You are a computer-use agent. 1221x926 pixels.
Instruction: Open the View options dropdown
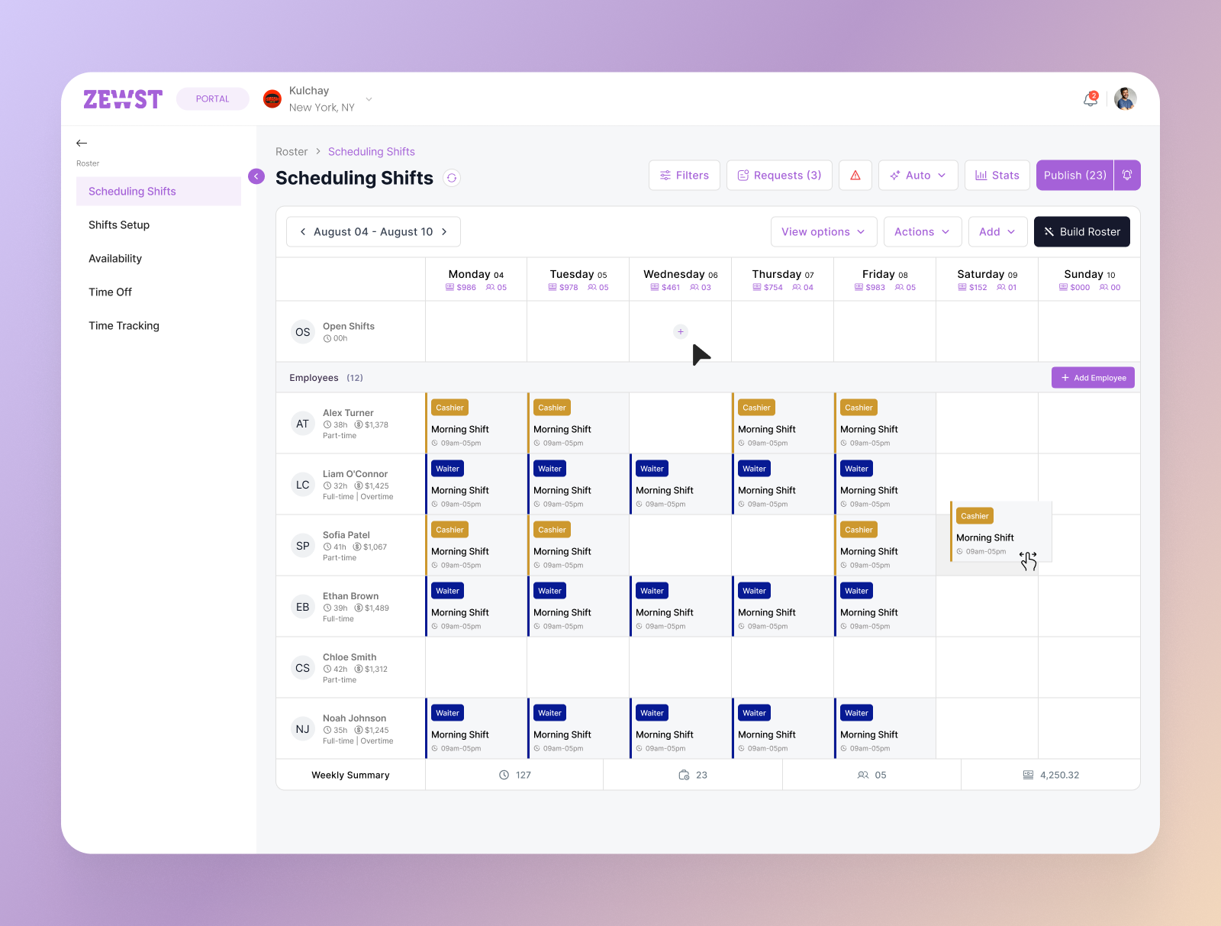[823, 231]
